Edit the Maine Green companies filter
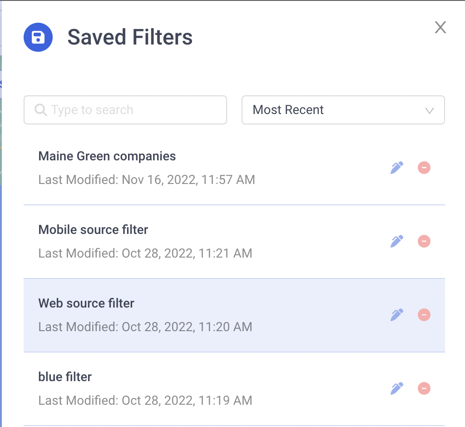This screenshot has height=427, width=465. (x=397, y=168)
